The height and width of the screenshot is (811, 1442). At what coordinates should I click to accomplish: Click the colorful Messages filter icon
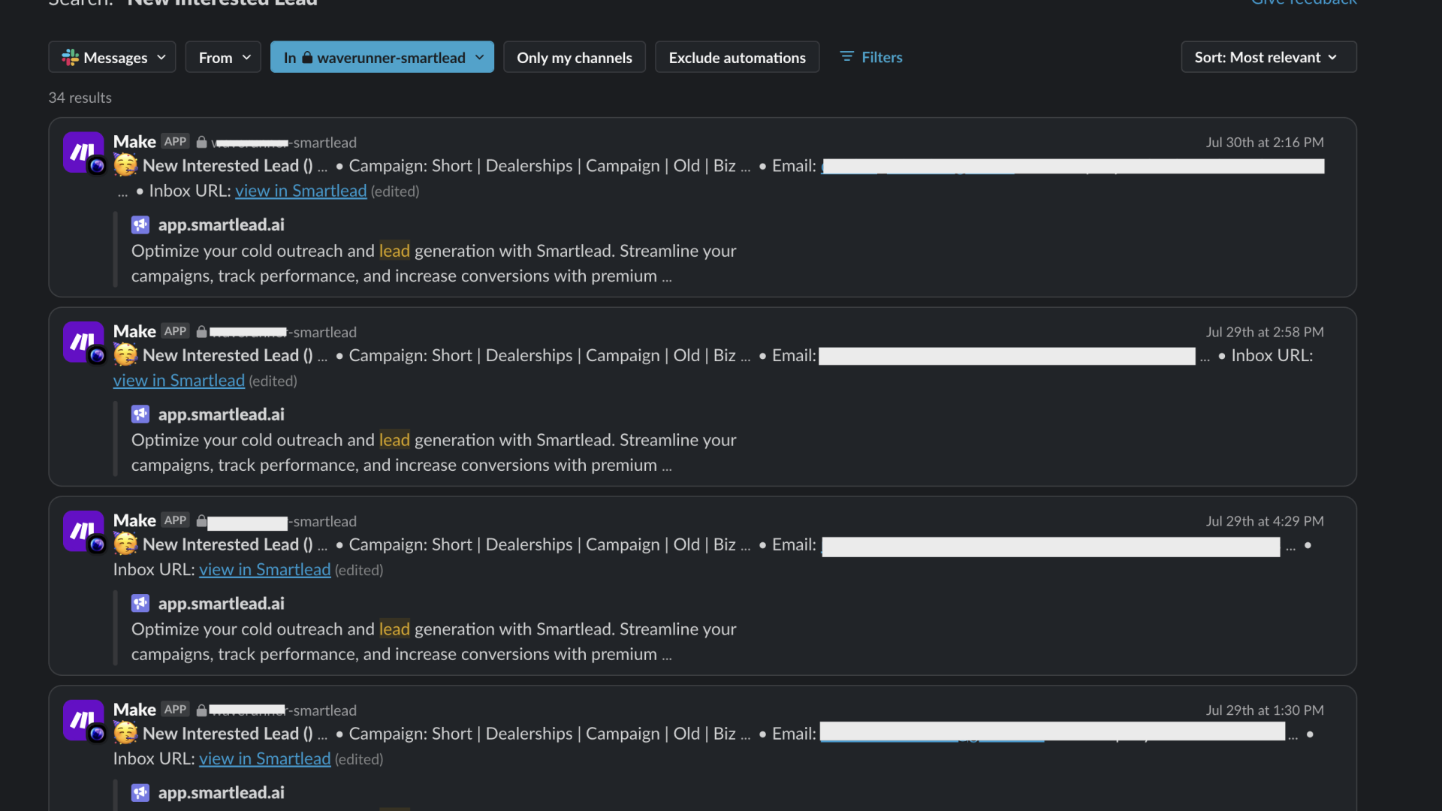click(70, 56)
